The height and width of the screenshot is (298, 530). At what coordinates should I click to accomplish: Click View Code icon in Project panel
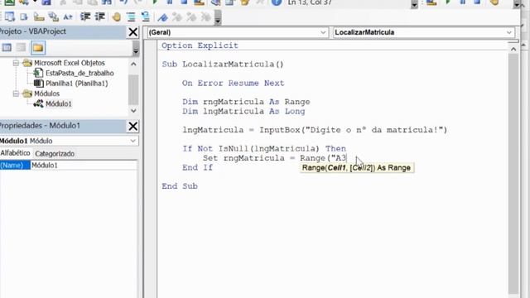[x=7, y=48]
